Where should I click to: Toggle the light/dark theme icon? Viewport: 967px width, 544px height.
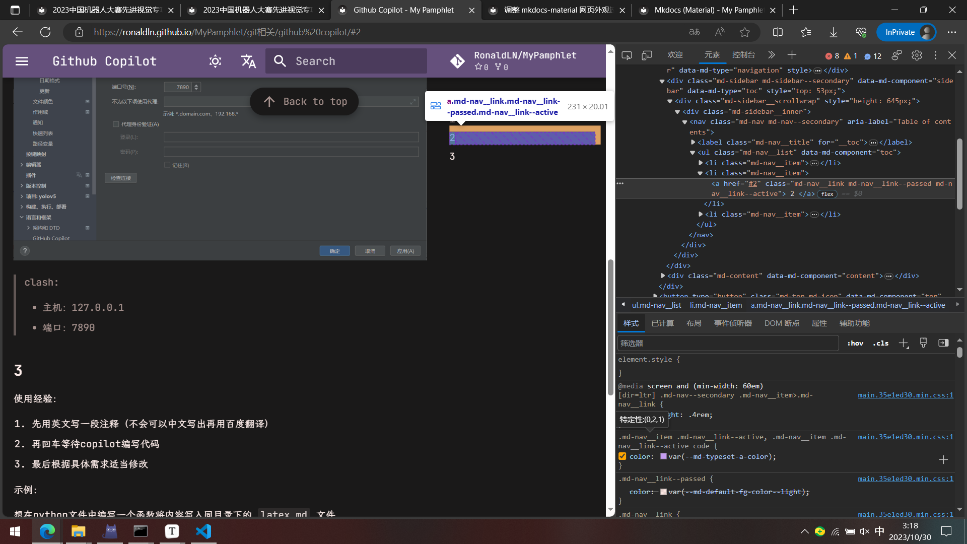tap(215, 61)
